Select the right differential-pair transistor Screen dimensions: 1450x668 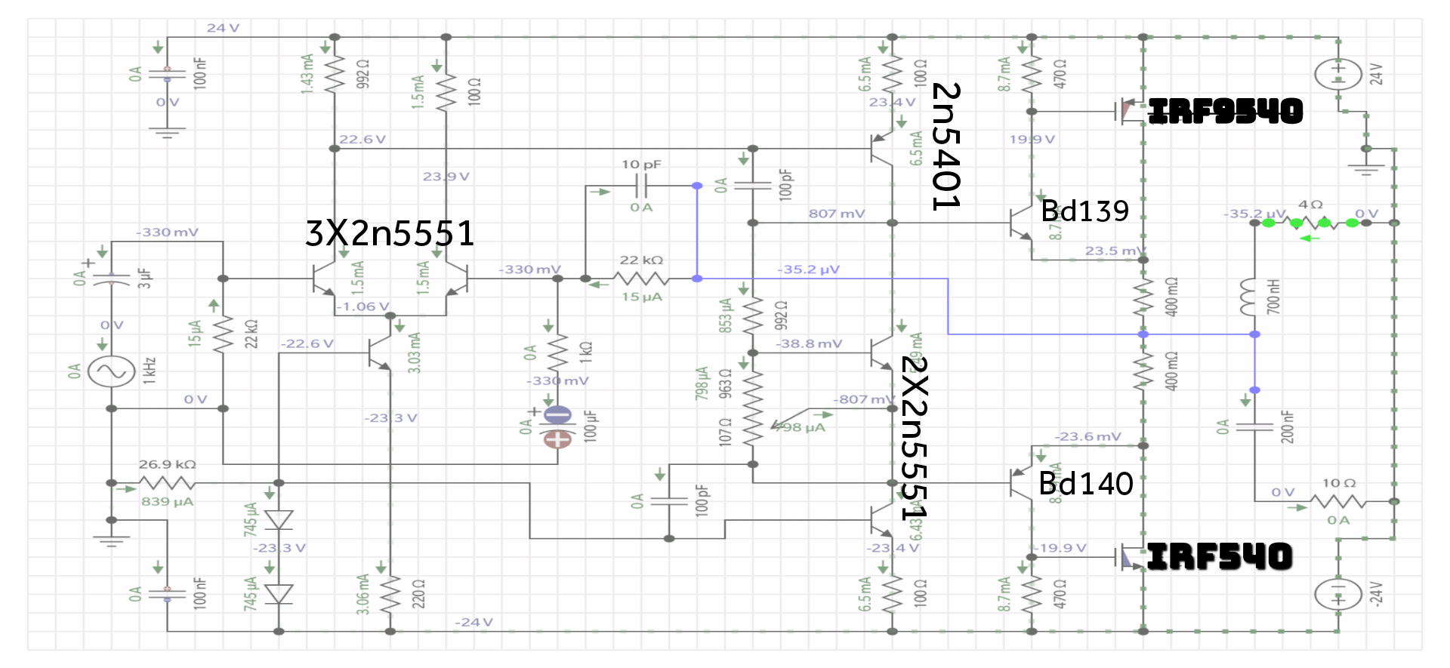457,279
